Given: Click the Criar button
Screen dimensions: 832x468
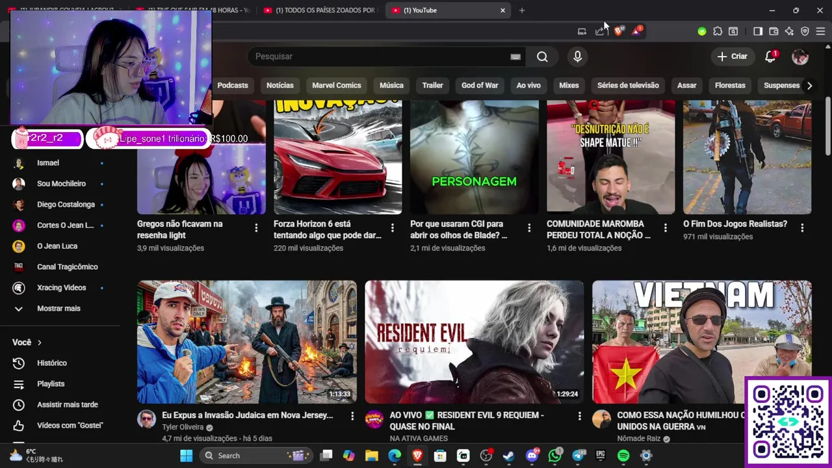Looking at the screenshot, I should (733, 57).
